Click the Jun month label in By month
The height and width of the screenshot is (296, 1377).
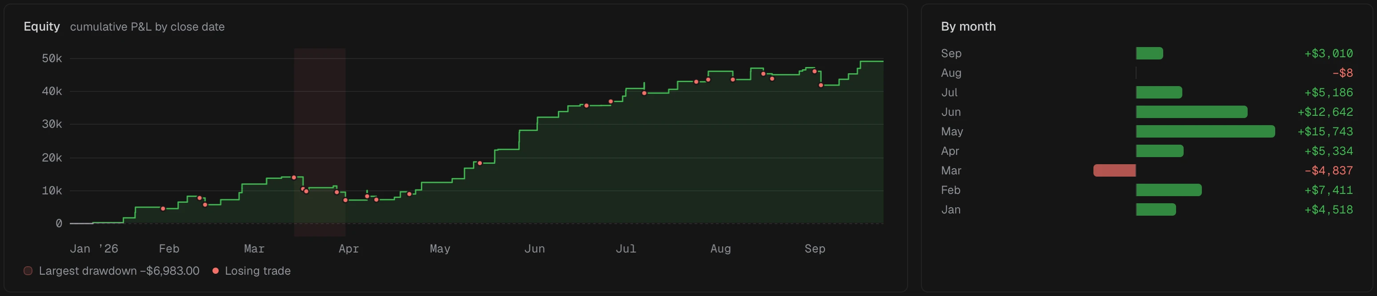951,112
